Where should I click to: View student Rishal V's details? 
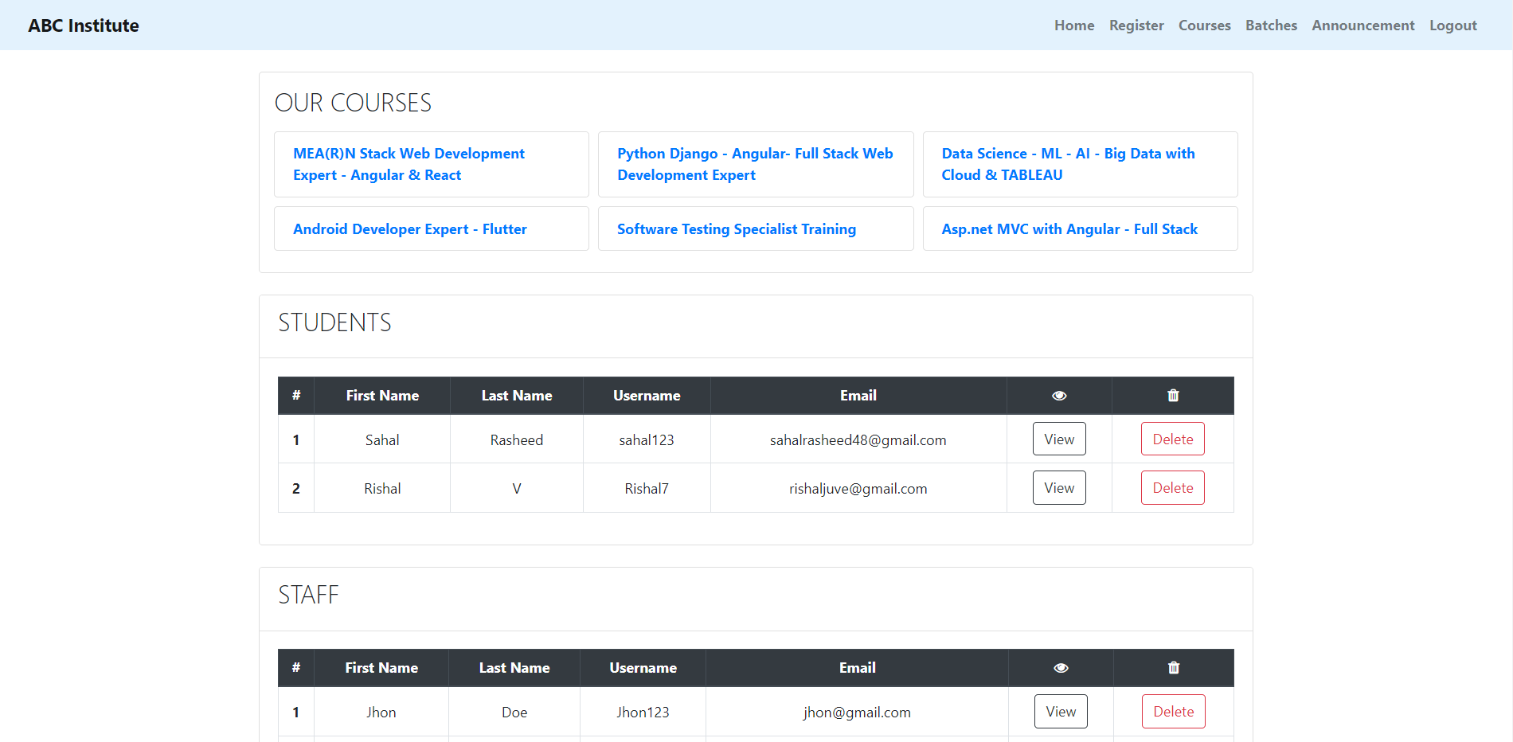[x=1059, y=488]
